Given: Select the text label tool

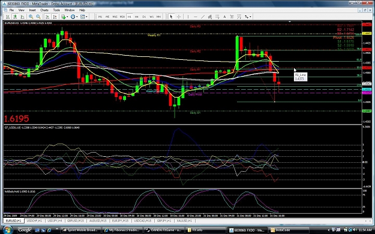Looking at the screenshot, I should (232, 17).
